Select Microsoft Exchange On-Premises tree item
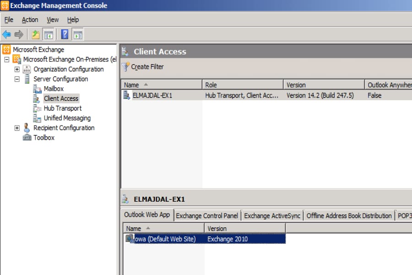Screen dimensions: 412x275 [70, 59]
